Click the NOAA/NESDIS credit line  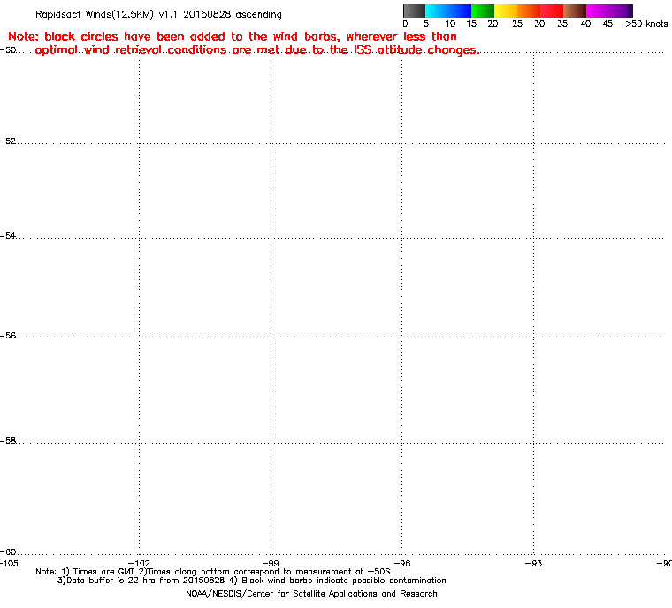pyautogui.click(x=311, y=594)
